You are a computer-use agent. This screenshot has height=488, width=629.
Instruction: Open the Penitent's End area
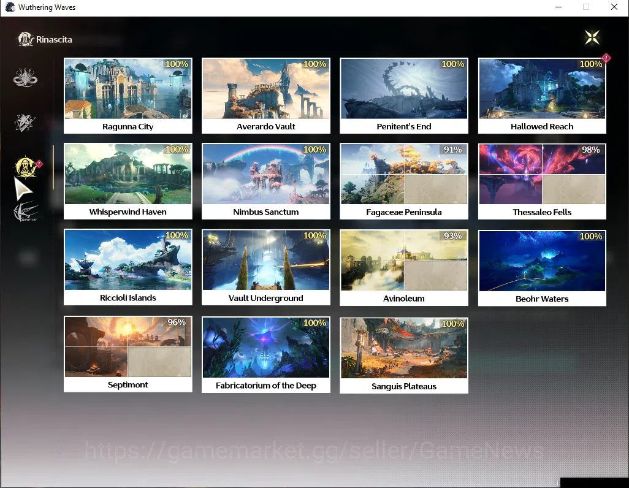click(x=404, y=96)
